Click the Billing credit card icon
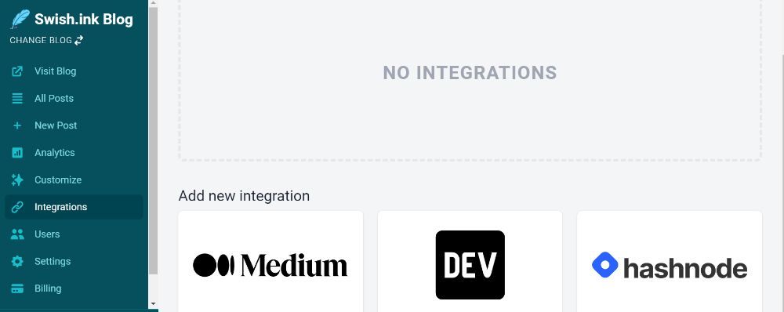 click(x=17, y=288)
